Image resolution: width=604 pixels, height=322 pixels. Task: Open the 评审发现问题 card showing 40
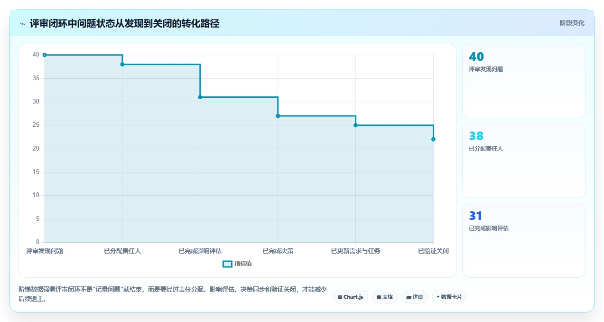[x=524, y=81]
